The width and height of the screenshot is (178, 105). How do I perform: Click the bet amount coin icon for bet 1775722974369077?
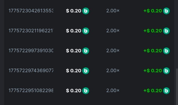click(x=86, y=71)
